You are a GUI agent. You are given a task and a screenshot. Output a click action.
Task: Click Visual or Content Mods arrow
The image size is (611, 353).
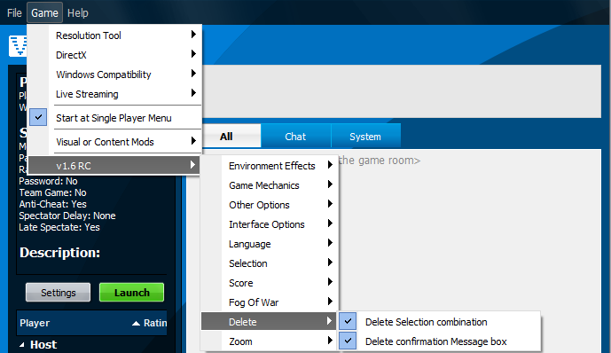tap(193, 141)
